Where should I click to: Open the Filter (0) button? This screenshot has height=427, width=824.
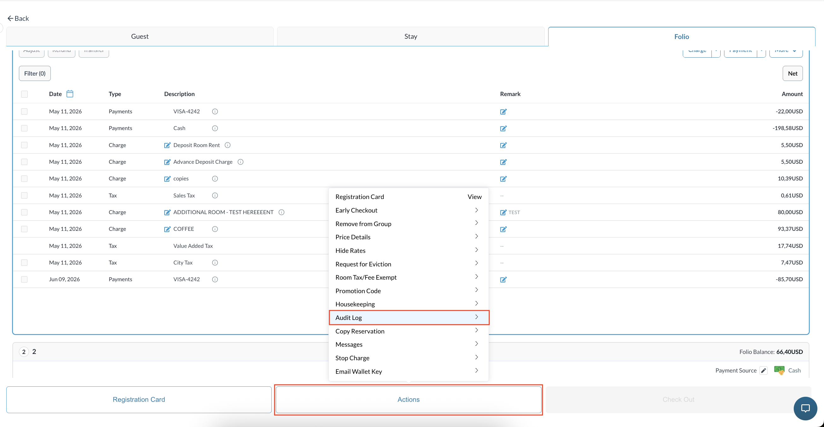(35, 73)
